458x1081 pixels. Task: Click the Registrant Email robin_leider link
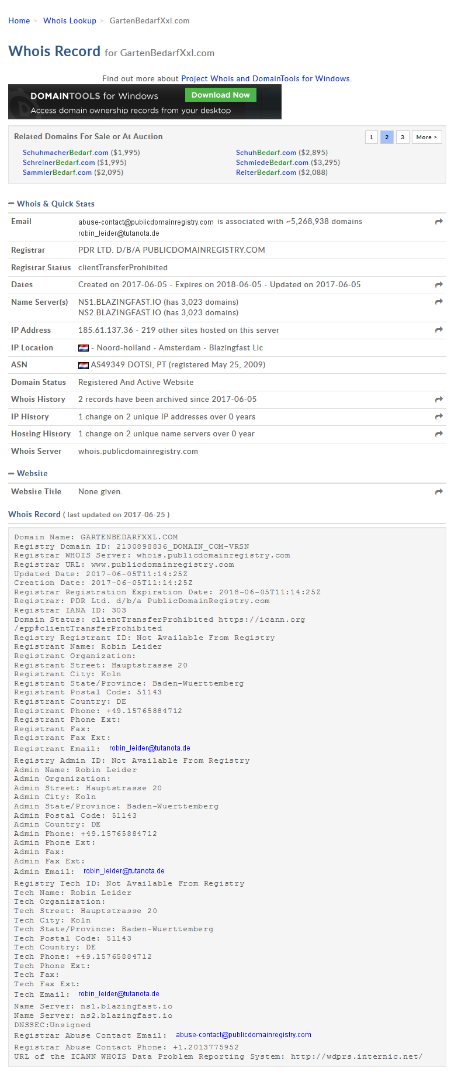tap(150, 748)
